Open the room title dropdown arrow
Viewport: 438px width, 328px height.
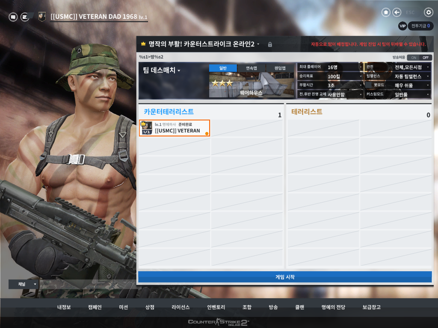click(258, 44)
